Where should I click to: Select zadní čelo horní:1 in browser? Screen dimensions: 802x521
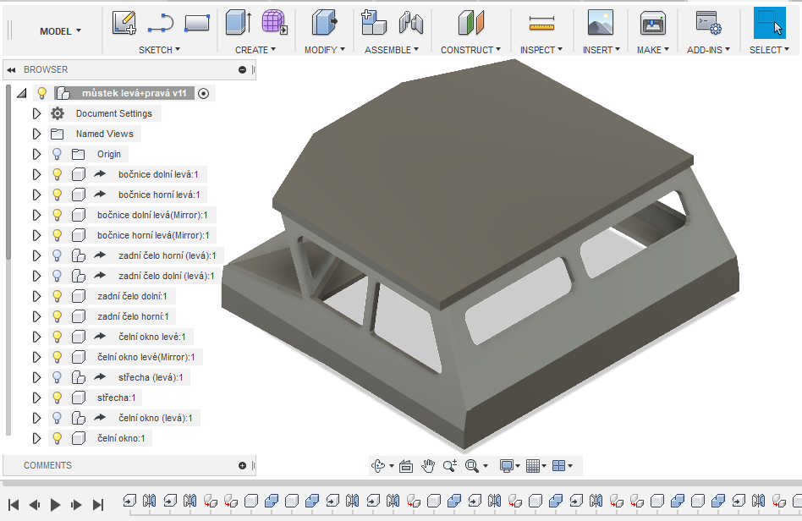pyautogui.click(x=133, y=316)
